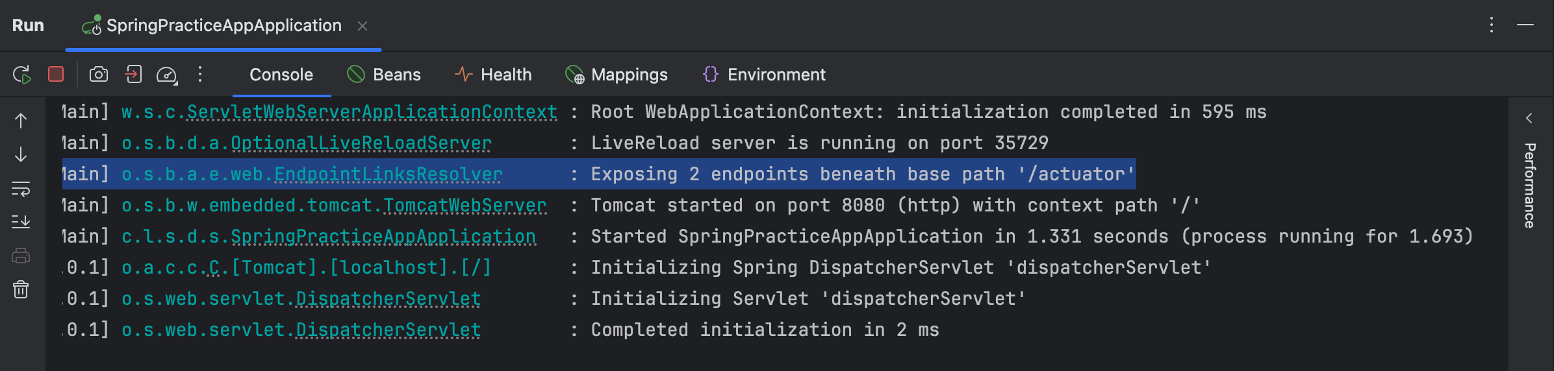Switch to the Beans tab
The height and width of the screenshot is (371, 1554).
tap(384, 75)
